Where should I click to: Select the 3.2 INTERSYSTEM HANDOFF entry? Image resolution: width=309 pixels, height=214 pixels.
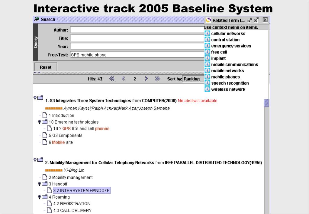82,190
